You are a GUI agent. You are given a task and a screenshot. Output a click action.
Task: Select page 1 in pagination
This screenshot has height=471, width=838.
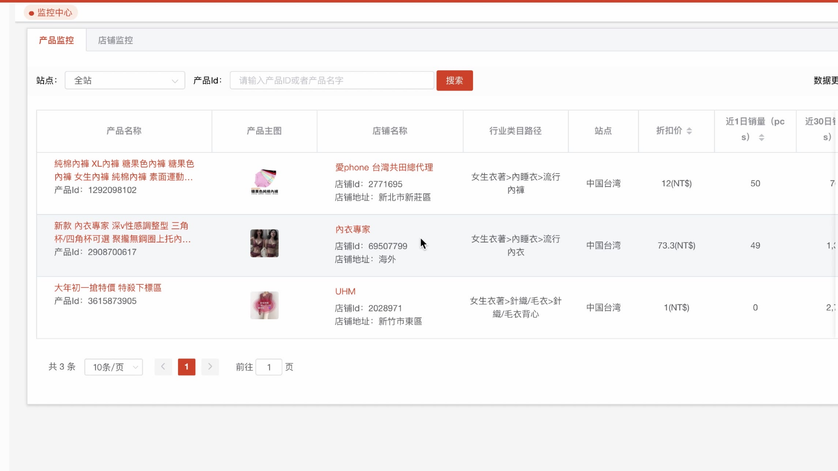pyautogui.click(x=186, y=367)
